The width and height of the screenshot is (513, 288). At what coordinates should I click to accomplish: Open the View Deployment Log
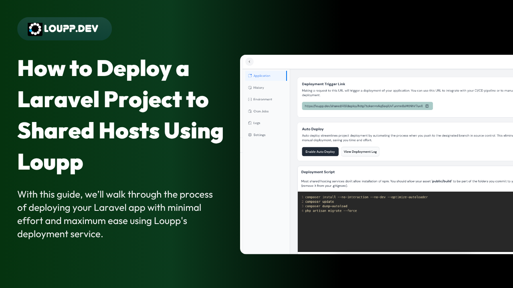coord(360,152)
